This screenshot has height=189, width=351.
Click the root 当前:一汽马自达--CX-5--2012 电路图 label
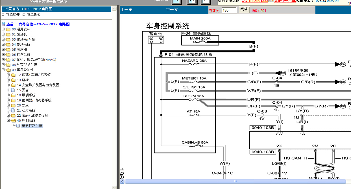[x=38, y=24]
